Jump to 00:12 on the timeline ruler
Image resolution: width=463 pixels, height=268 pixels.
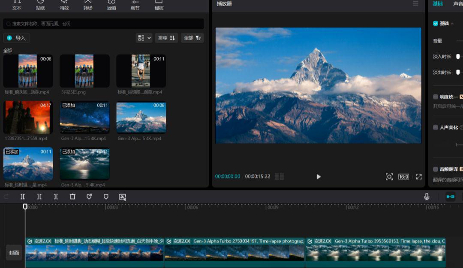(353, 207)
